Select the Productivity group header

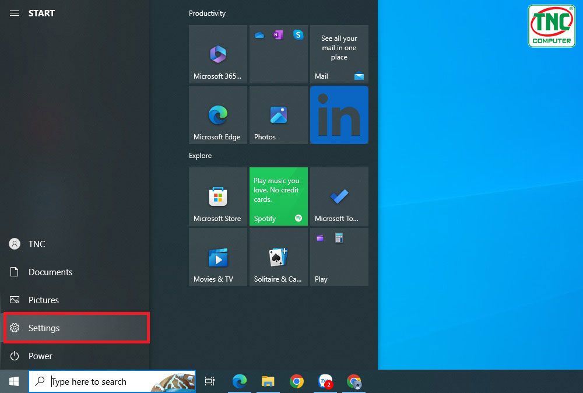pyautogui.click(x=207, y=13)
